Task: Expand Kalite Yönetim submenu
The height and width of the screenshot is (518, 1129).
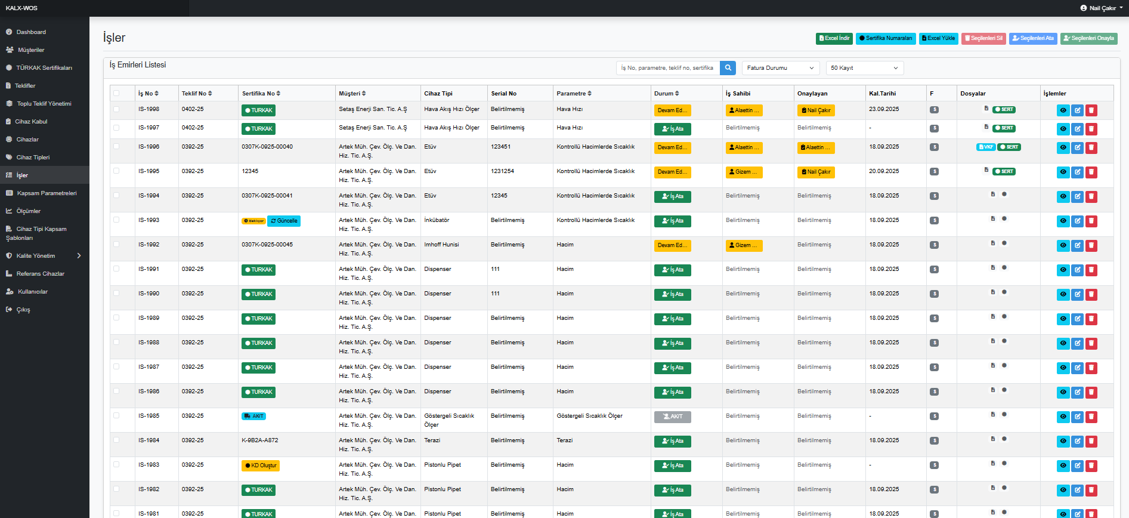Action: [x=44, y=256]
